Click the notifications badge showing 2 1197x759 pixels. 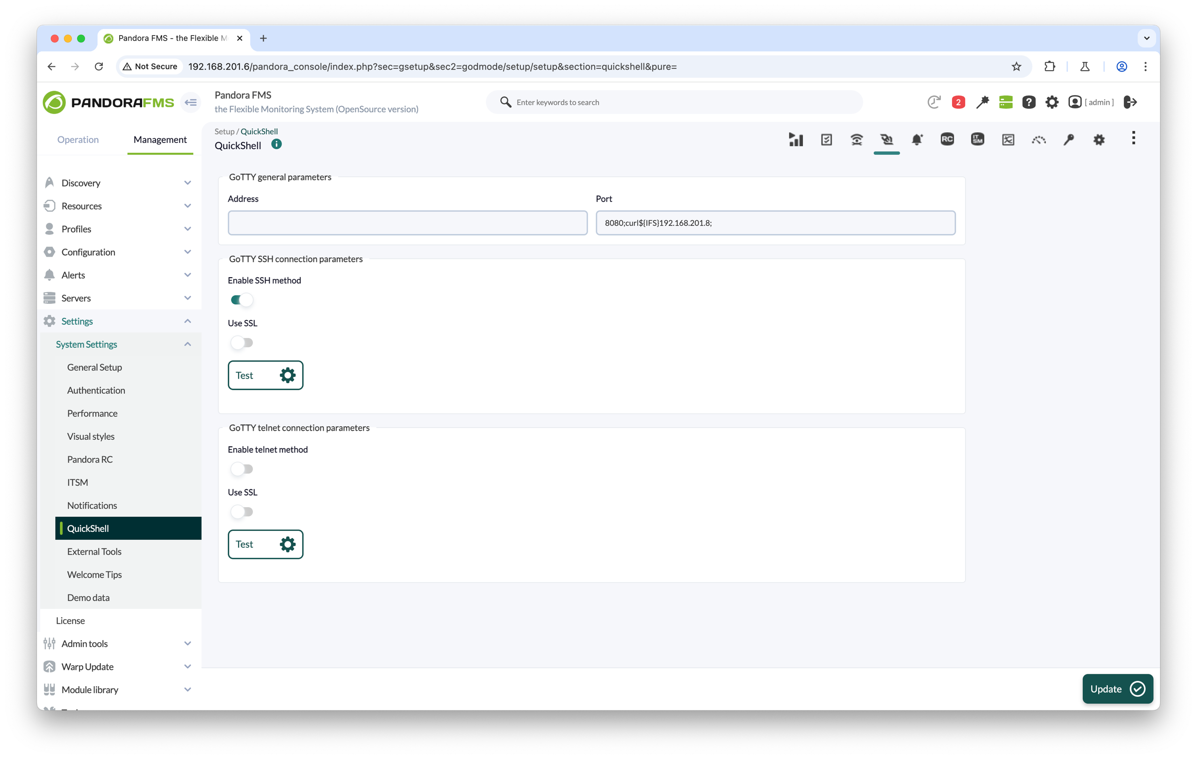(959, 102)
